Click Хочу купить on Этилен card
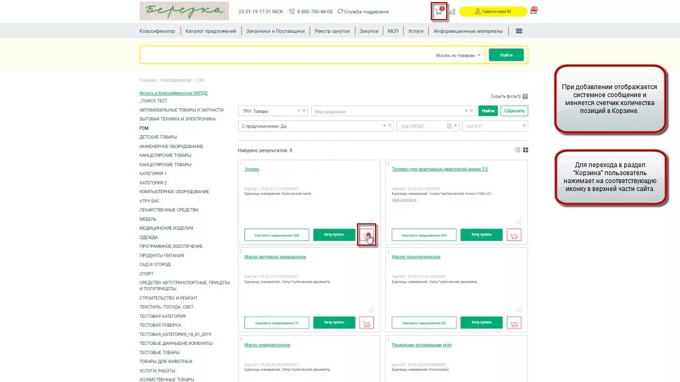 click(334, 235)
